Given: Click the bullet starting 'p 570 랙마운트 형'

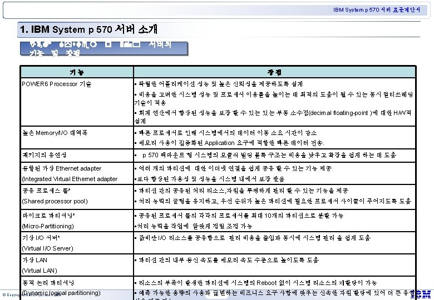Looking at the screenshot, I should 265,155.
